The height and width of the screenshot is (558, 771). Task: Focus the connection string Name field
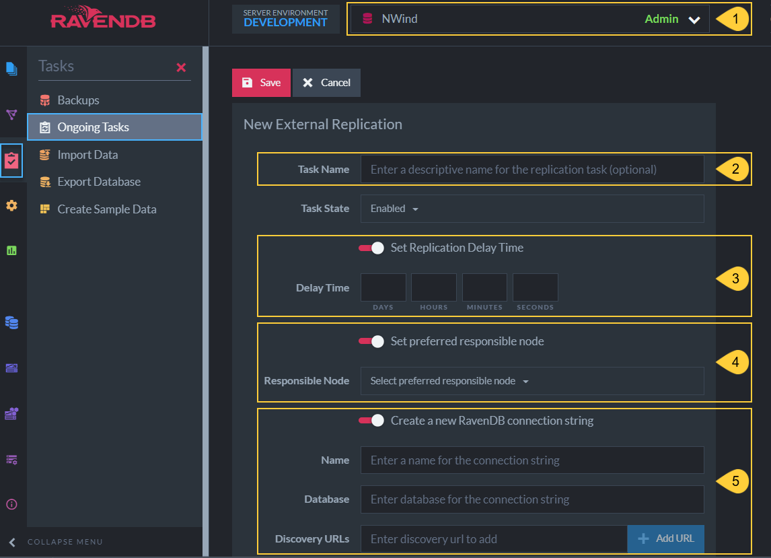click(532, 460)
